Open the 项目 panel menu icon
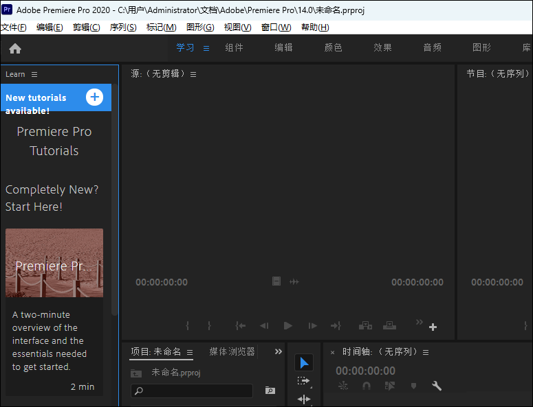 point(190,352)
